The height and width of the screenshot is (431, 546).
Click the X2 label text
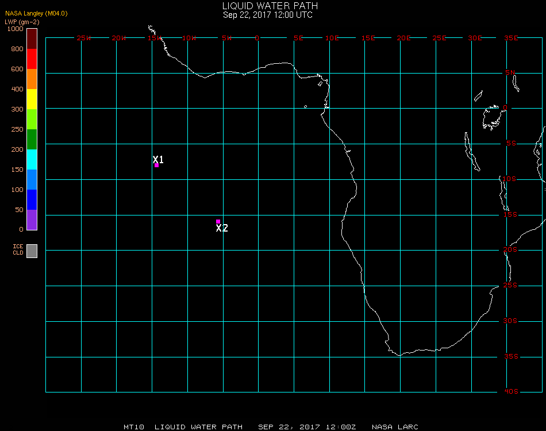coord(222,228)
